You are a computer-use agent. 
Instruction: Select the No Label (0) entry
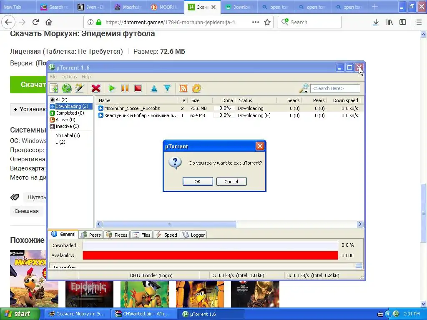pos(68,135)
